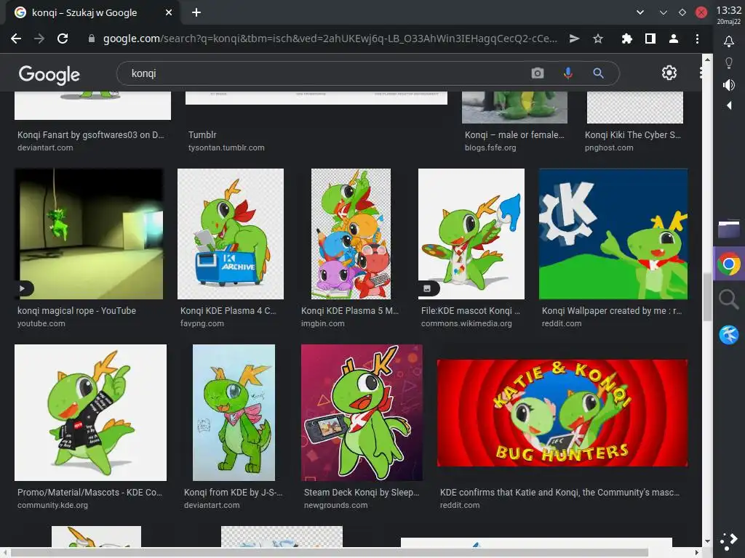This screenshot has width=745, height=558.
Task: Click 'KDE confirms that Katie and Konqi' caption
Action: pos(559,493)
